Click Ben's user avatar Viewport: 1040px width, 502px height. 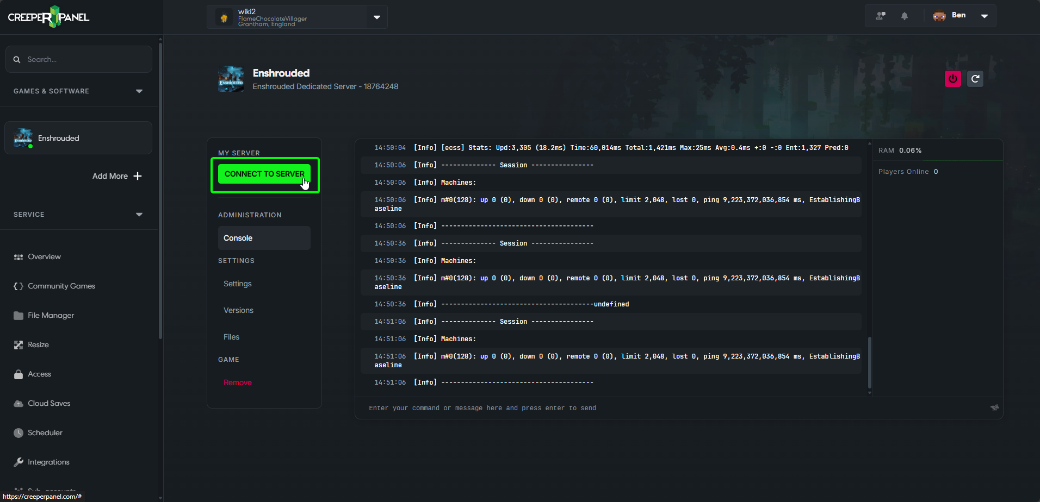[939, 16]
